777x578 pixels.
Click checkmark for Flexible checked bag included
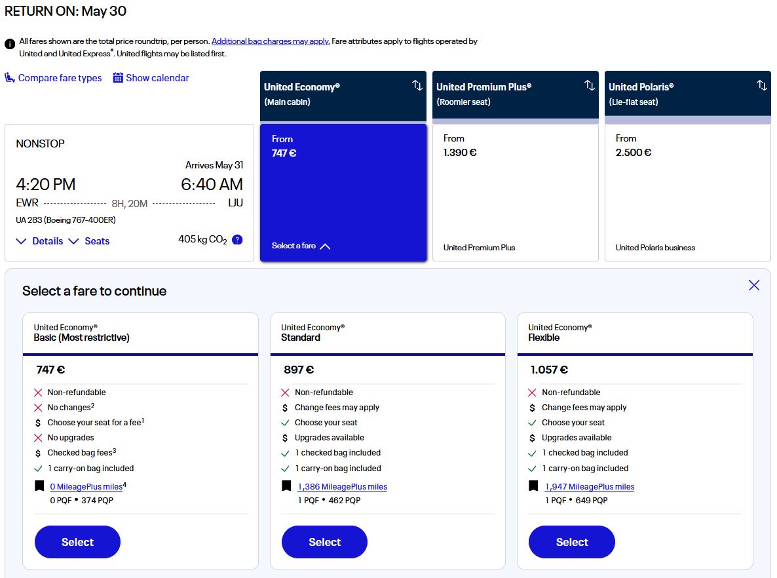(x=532, y=453)
